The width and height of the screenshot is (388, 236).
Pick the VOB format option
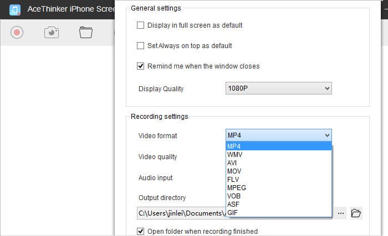pos(279,196)
